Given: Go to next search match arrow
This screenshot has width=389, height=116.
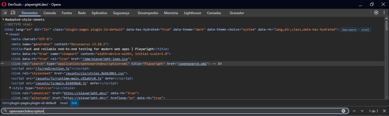Looking at the screenshot, I should click(362, 111).
